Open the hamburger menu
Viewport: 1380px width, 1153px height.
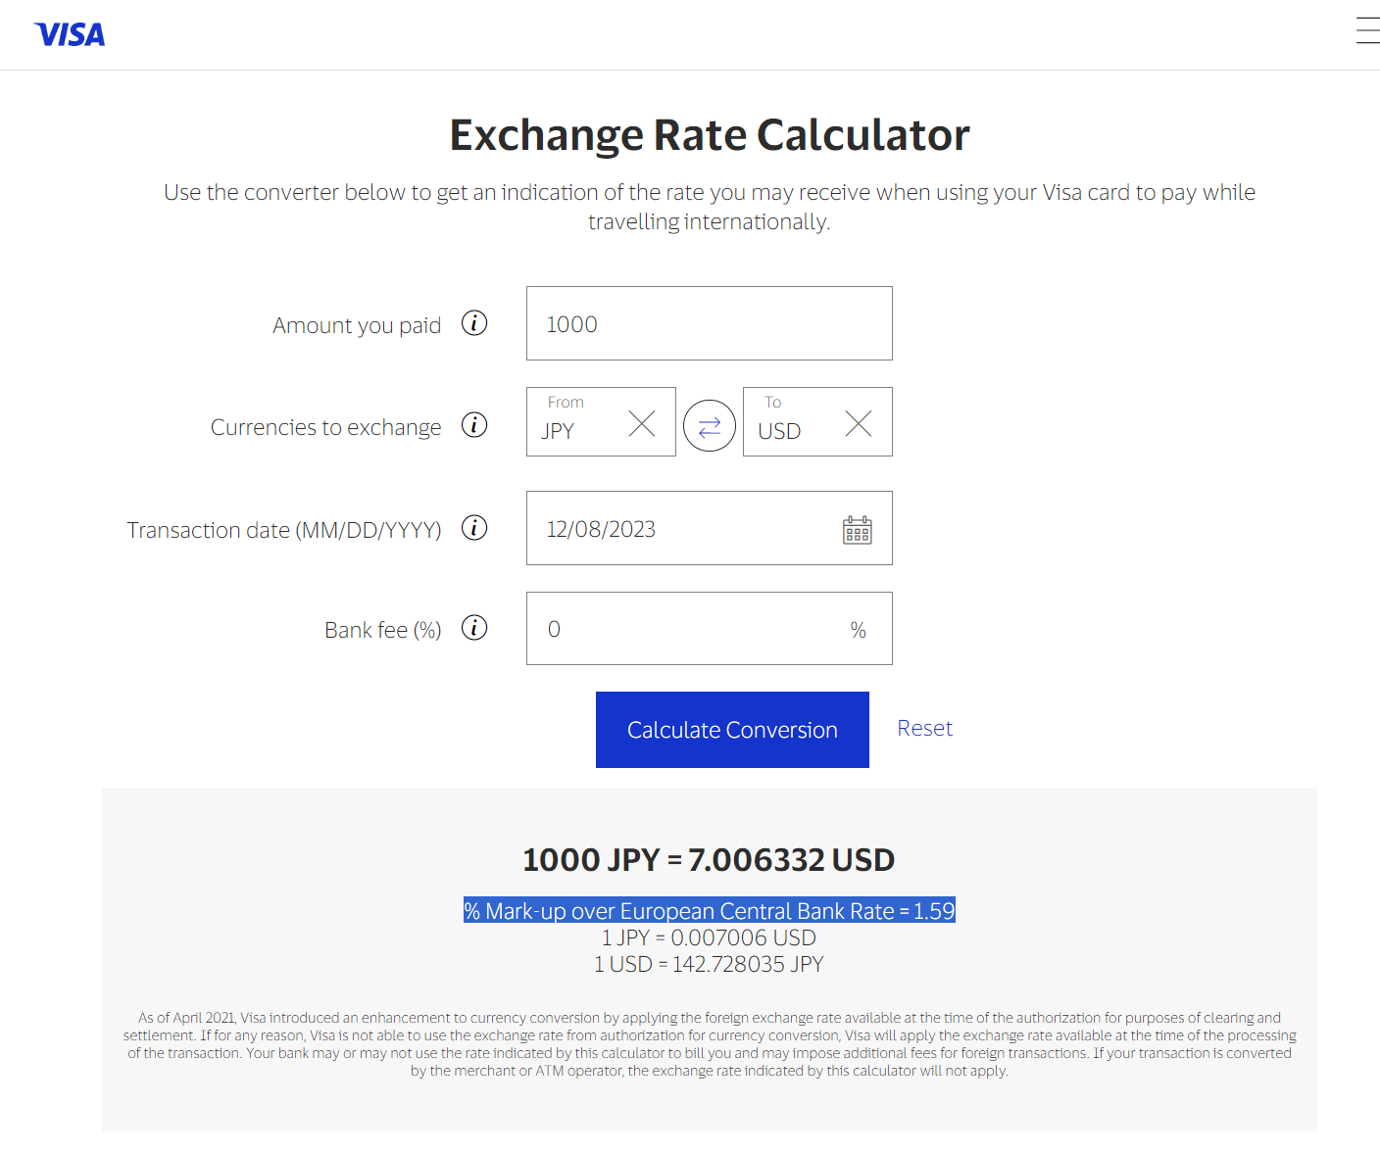1367,30
